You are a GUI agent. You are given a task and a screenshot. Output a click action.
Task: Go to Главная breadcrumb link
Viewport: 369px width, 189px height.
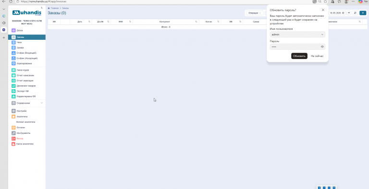(55, 8)
